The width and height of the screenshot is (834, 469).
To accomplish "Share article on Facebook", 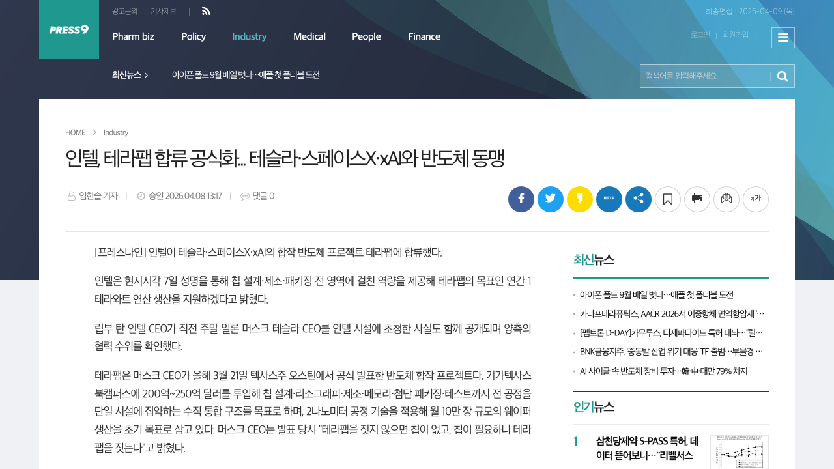I will coord(521,199).
